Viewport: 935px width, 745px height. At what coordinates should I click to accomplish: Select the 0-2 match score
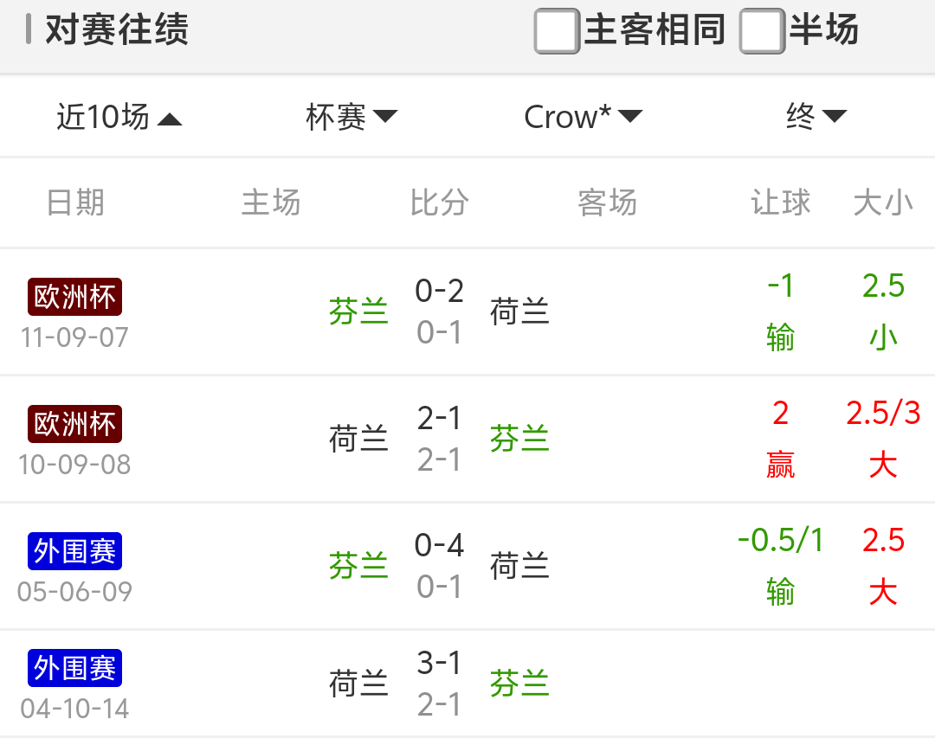click(440, 292)
